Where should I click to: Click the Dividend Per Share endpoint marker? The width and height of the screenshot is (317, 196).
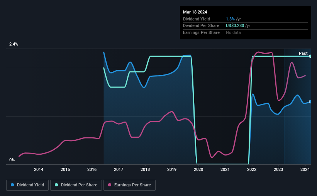coord(310,56)
